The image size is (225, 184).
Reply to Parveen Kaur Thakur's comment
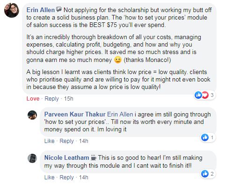pos(66,141)
